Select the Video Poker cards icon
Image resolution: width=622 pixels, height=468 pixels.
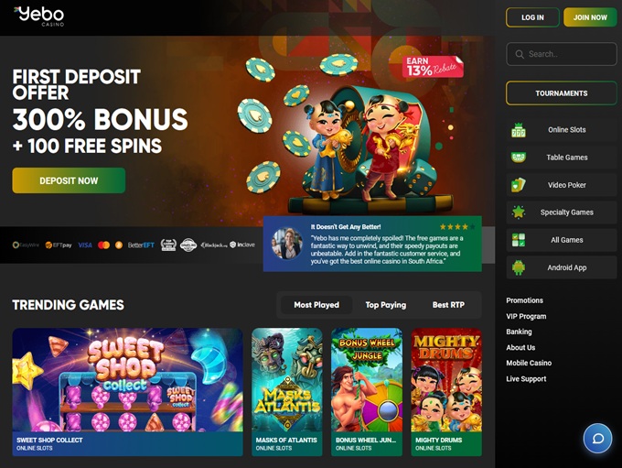518,185
